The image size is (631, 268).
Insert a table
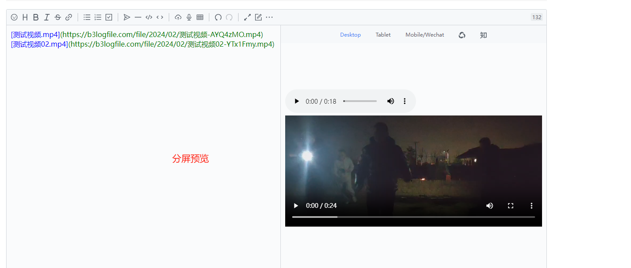(200, 17)
